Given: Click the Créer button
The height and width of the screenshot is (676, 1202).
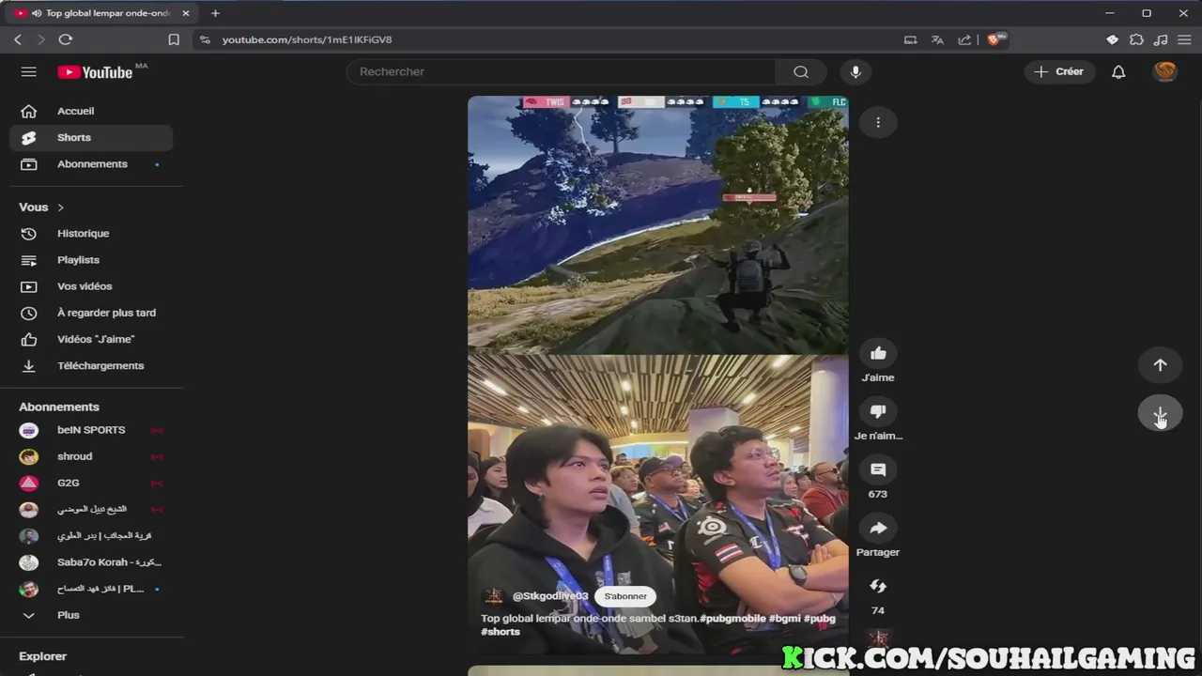Looking at the screenshot, I should [x=1058, y=72].
